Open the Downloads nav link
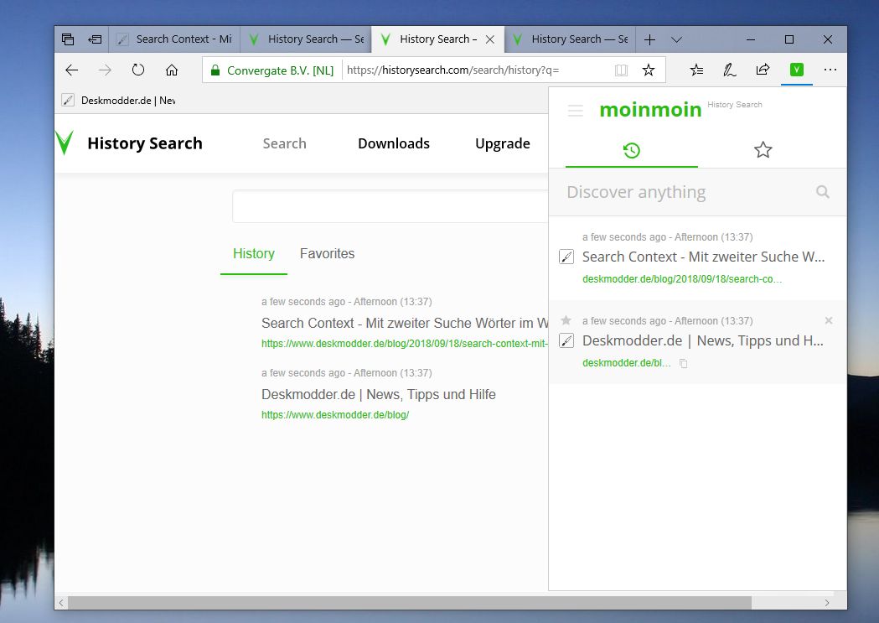The image size is (879, 623). point(394,143)
